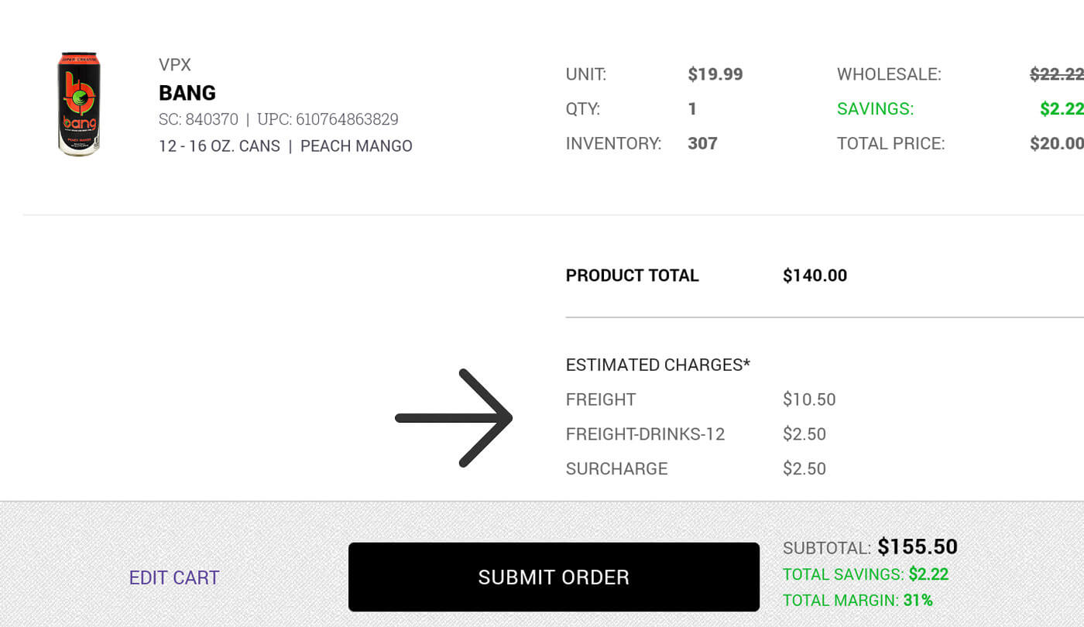The width and height of the screenshot is (1084, 627).
Task: Click the green TOTAL MARGIN 31% text
Action: (x=855, y=600)
